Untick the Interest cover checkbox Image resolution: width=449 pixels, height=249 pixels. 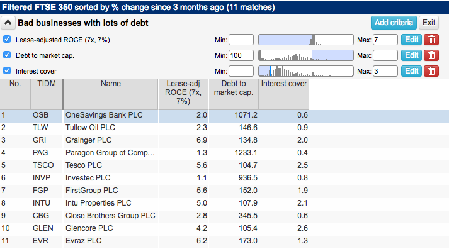tap(7, 70)
